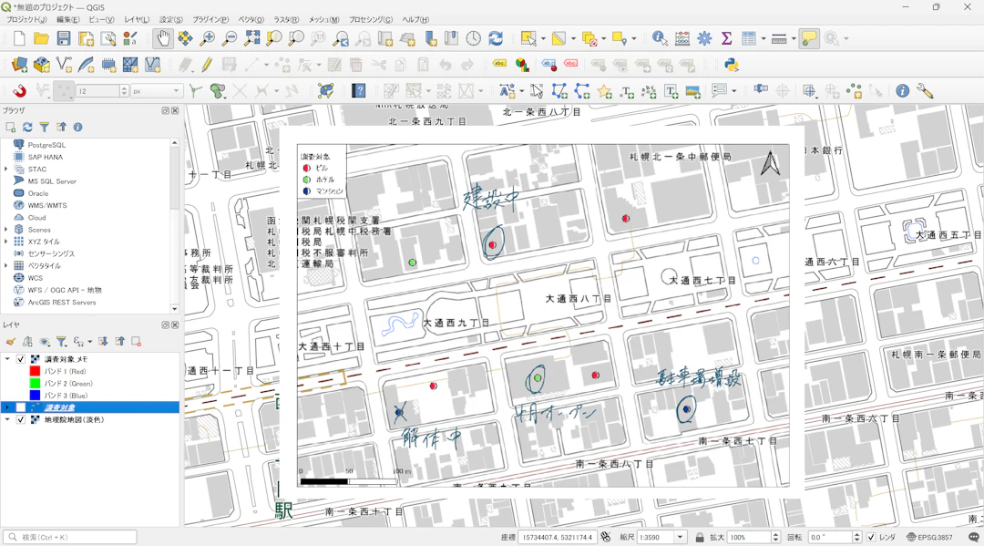
Task: Click the locator search field
Action: coord(70,537)
